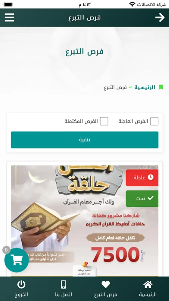Open the Quran circle campaign image

(x=85, y=221)
